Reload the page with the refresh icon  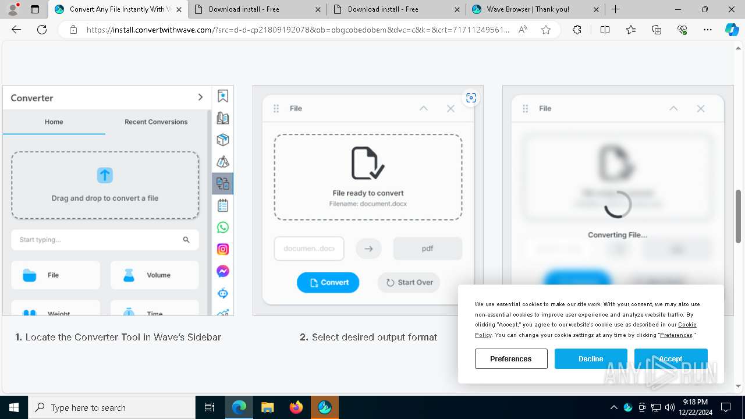[x=42, y=30]
